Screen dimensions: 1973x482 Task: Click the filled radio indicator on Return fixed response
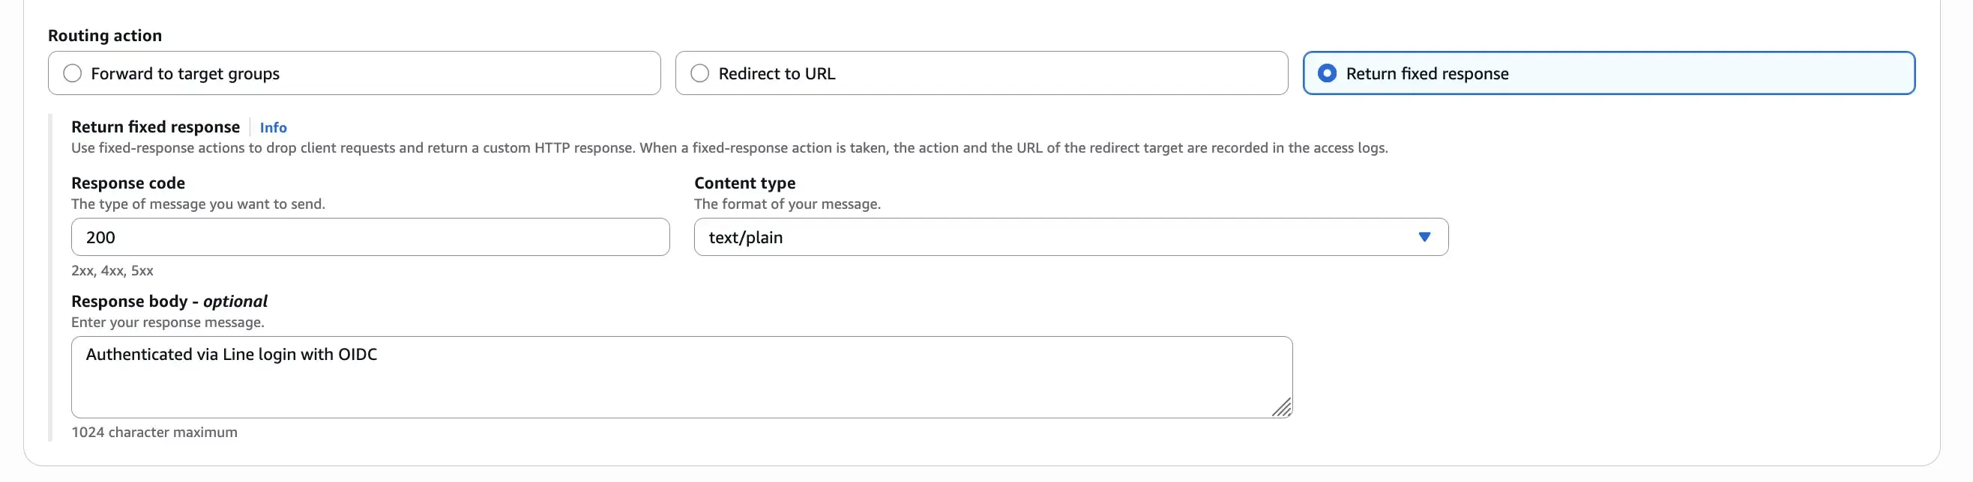click(1327, 73)
